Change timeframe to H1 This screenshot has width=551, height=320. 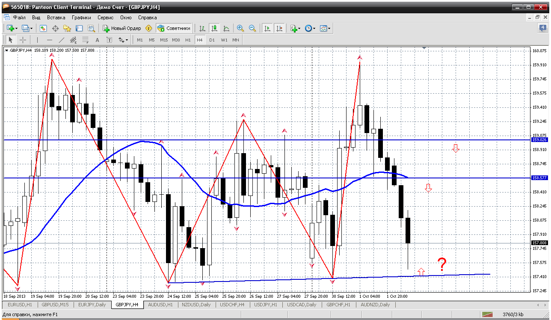point(188,40)
